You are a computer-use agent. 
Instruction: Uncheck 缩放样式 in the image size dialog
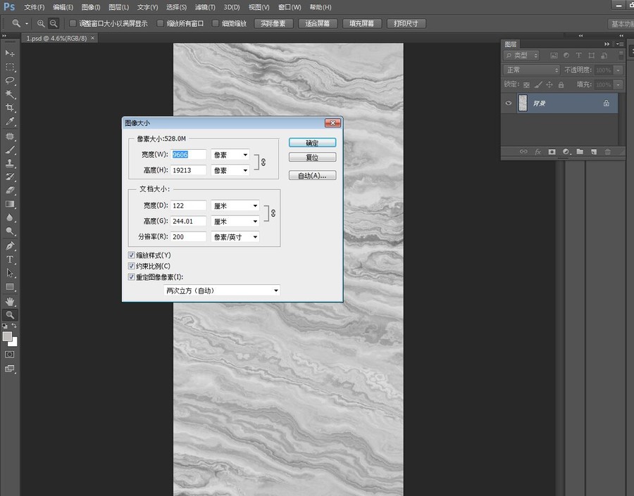[x=132, y=255]
